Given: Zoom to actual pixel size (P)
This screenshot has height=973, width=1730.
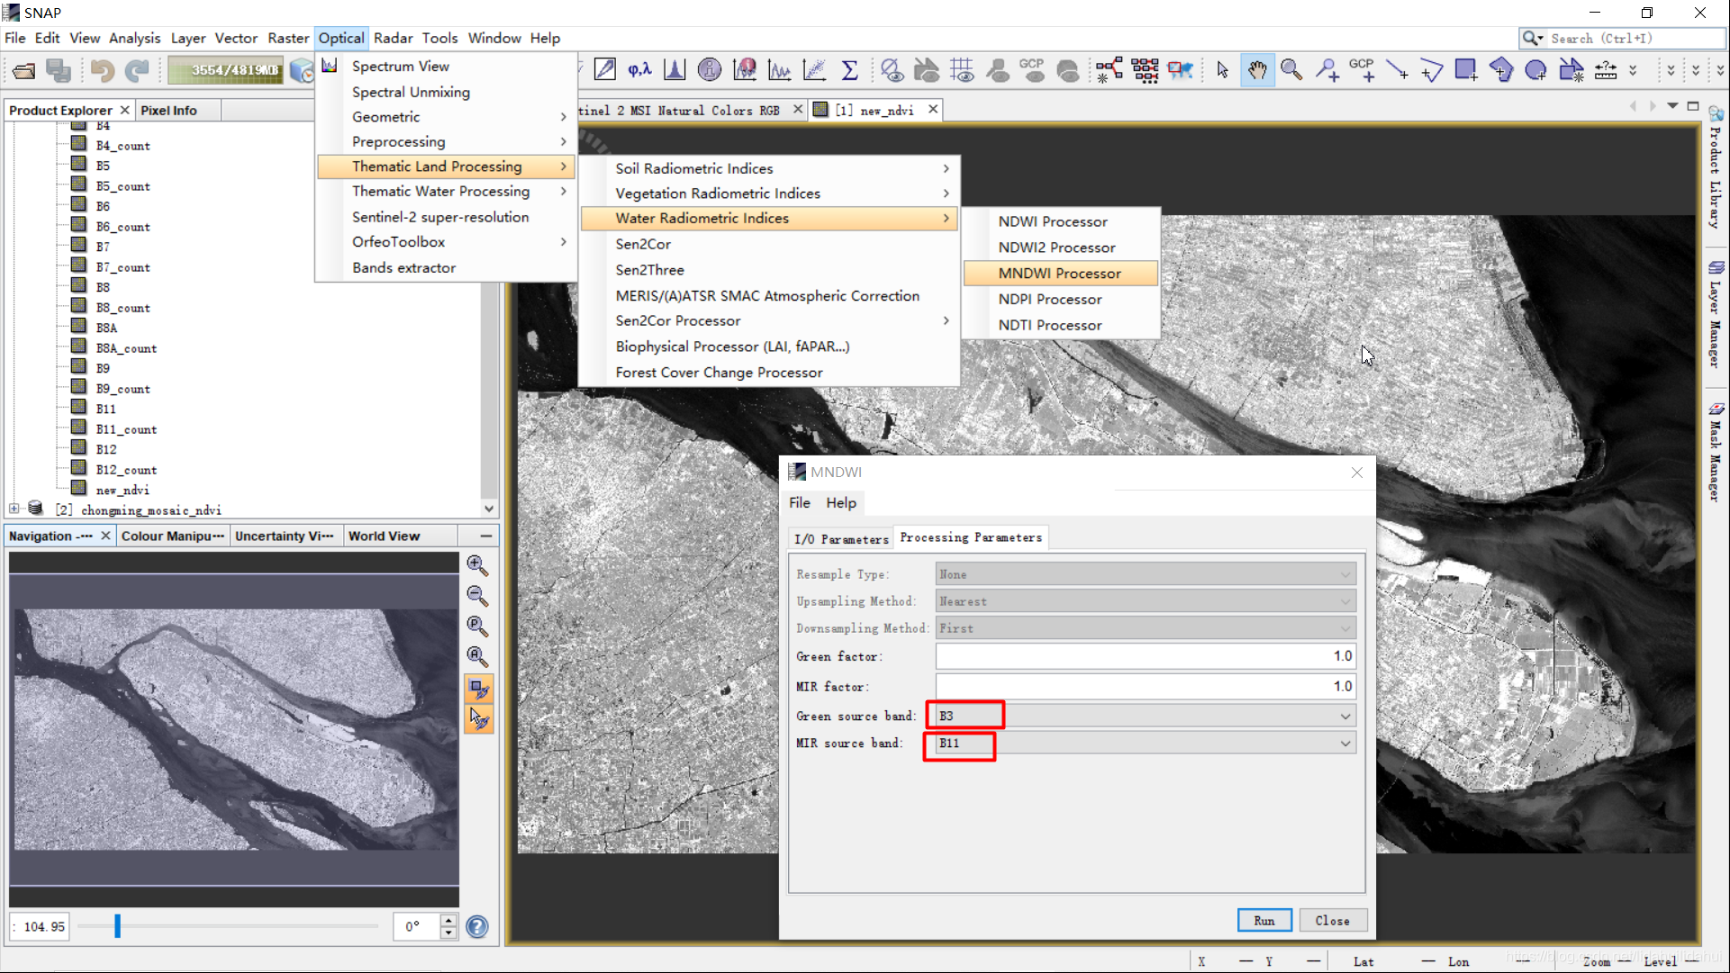Looking at the screenshot, I should click(x=477, y=626).
